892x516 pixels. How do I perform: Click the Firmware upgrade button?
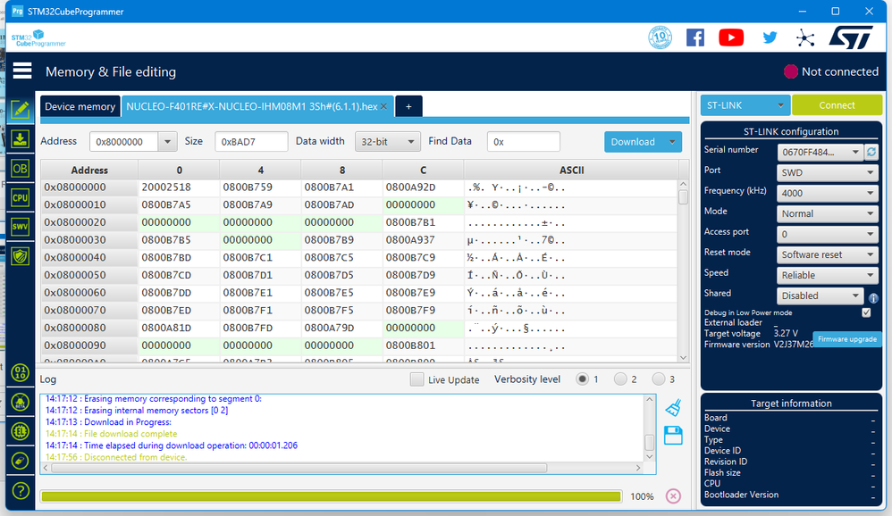pyautogui.click(x=847, y=338)
